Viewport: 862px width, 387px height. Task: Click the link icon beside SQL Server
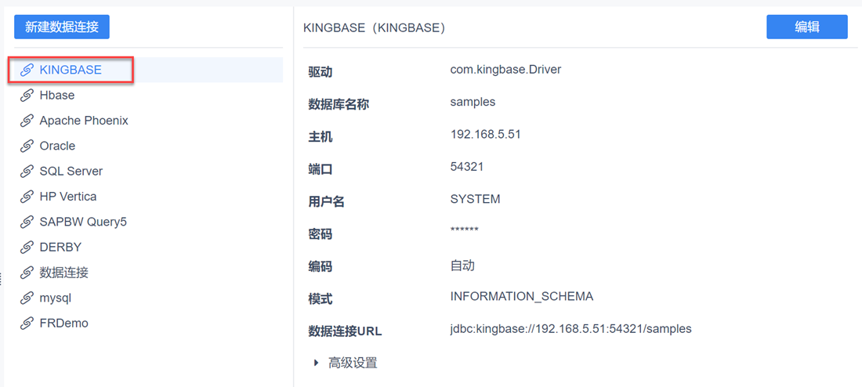click(27, 172)
